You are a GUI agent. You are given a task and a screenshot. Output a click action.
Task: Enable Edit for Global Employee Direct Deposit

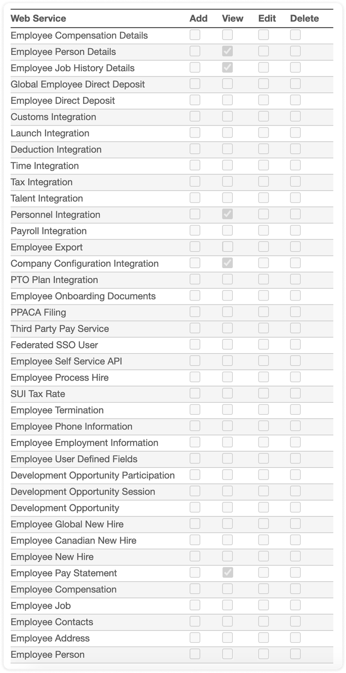click(263, 84)
